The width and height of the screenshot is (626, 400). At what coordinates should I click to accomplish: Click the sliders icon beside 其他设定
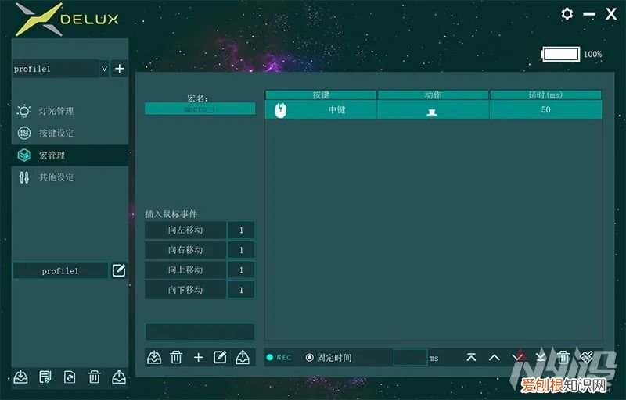(x=24, y=177)
